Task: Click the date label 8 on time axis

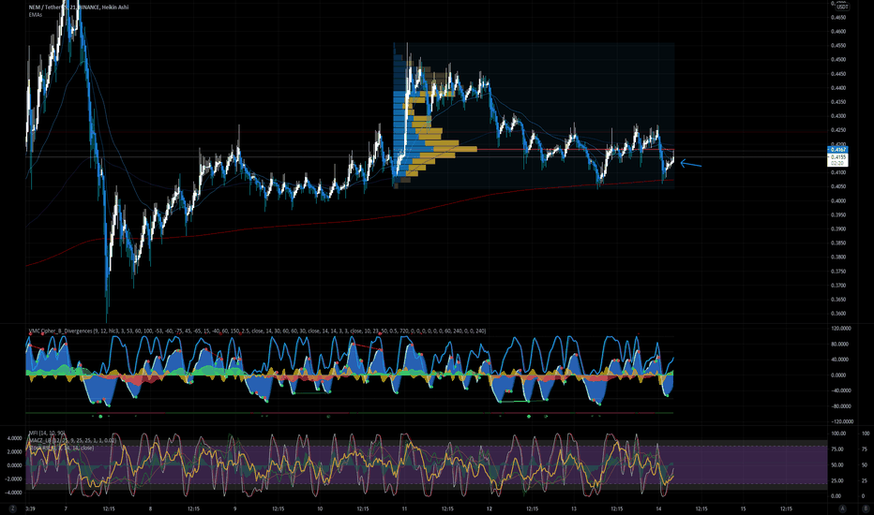Action: 150,508
